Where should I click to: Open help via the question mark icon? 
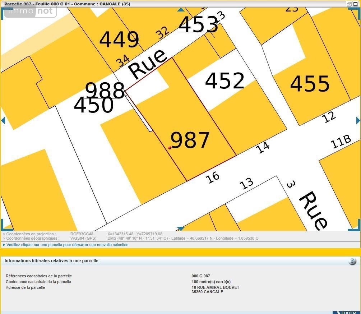tap(352, 261)
